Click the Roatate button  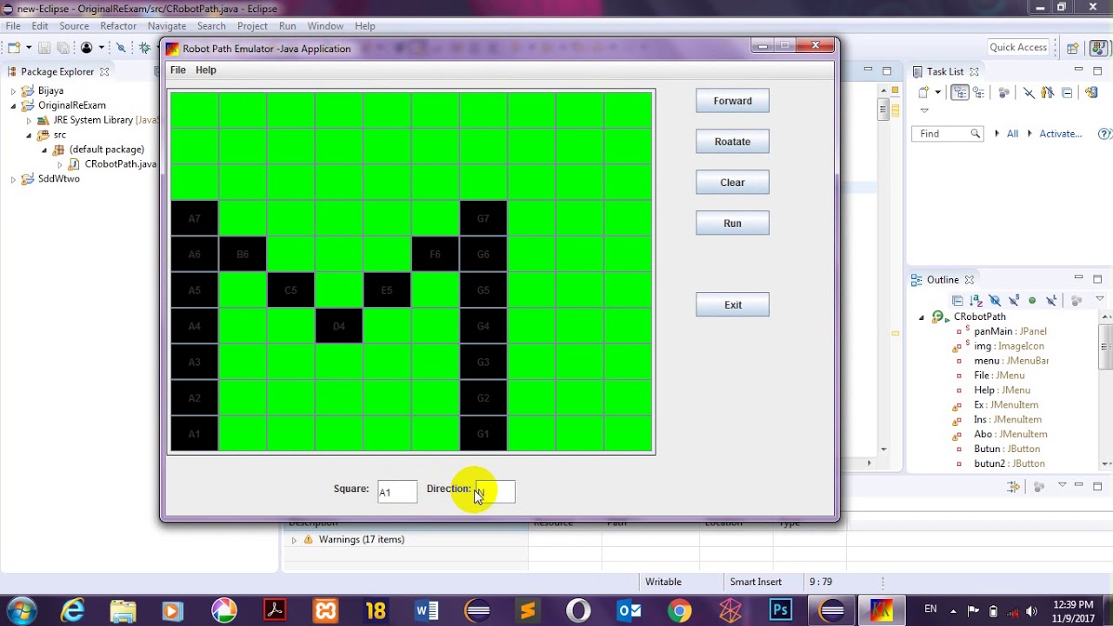click(x=732, y=142)
